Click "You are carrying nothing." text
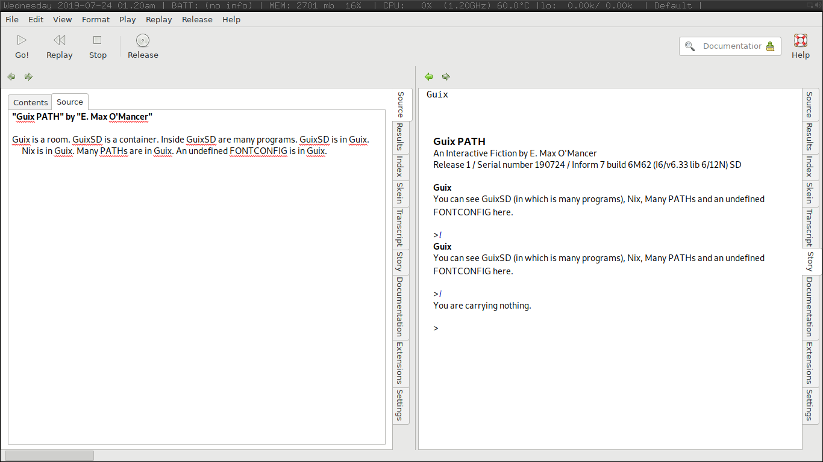Image resolution: width=823 pixels, height=462 pixels. coord(482,306)
